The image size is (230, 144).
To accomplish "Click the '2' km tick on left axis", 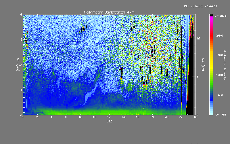I will 21,65.
